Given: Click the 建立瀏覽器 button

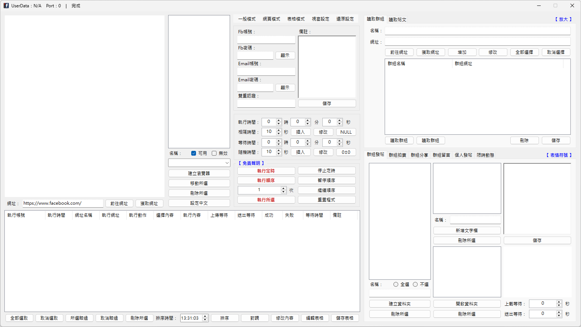Looking at the screenshot, I should coord(199,174).
